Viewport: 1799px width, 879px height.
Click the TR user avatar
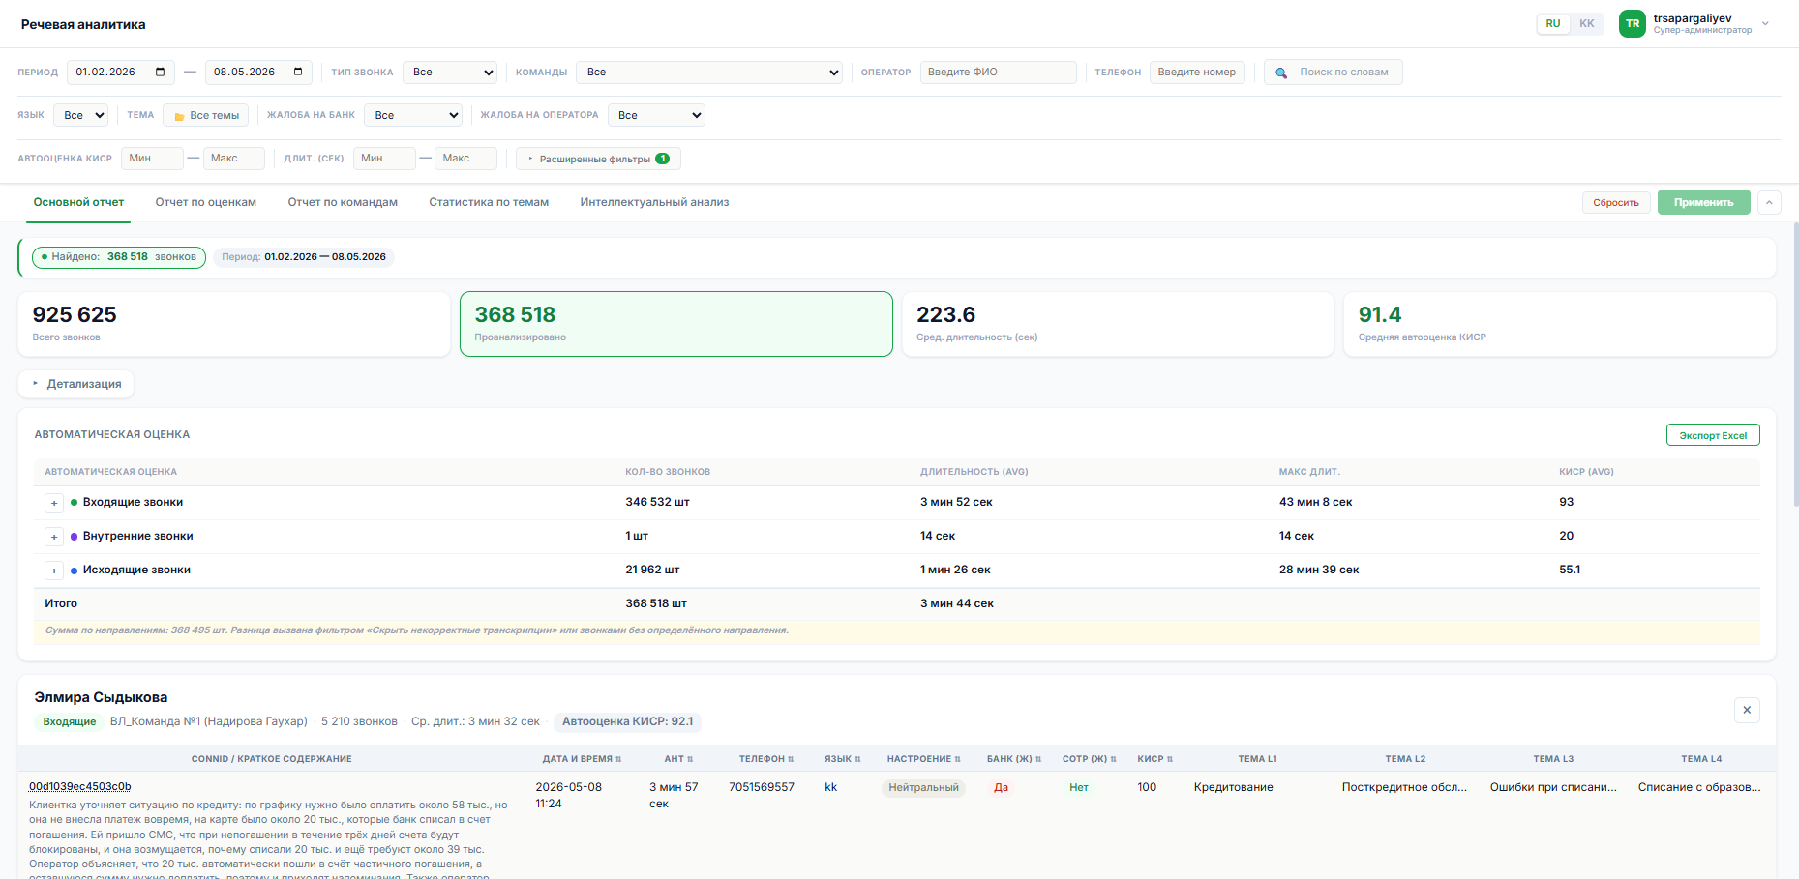[1633, 24]
